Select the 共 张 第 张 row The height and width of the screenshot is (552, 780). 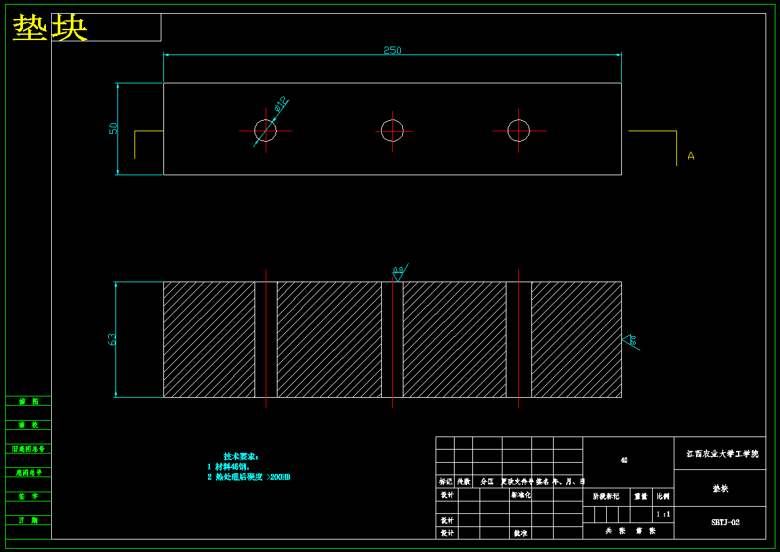click(x=628, y=531)
